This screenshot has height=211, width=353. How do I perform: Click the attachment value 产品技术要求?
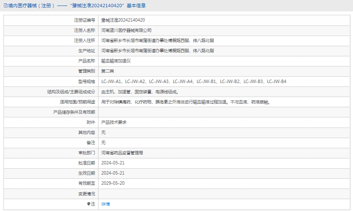tap(113, 122)
